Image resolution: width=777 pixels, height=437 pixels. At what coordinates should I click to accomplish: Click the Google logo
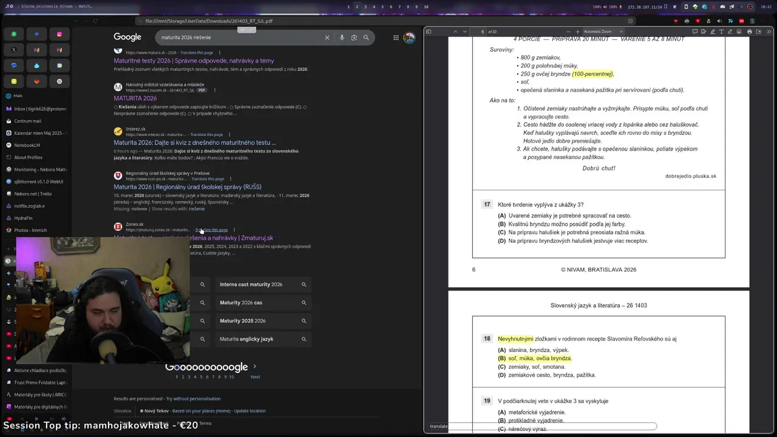[x=127, y=38]
